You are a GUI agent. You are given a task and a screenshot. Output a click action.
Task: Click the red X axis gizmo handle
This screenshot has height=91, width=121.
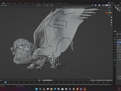pyautogui.click(x=106, y=13)
